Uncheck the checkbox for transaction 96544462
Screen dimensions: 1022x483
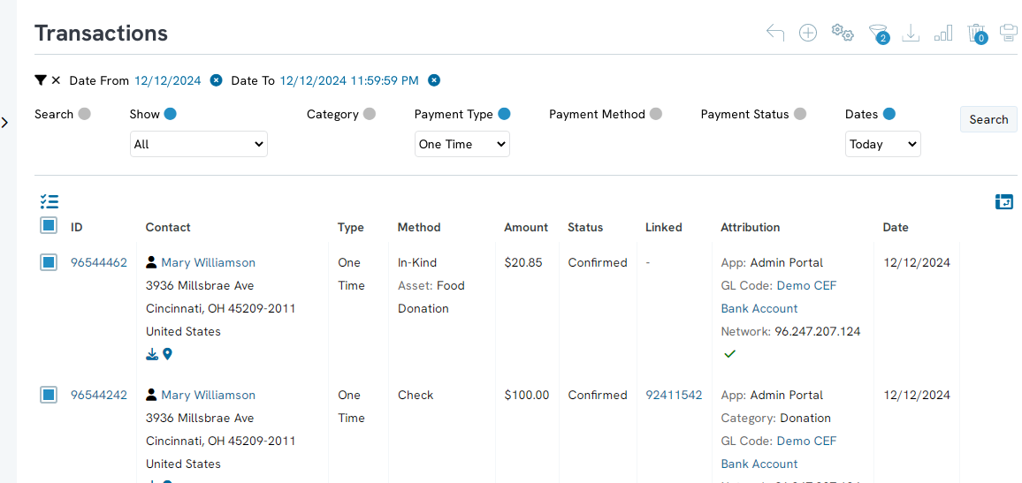(49, 262)
